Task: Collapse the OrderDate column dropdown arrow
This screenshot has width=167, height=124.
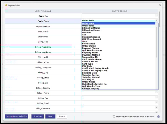Action: click(x=157, y=20)
